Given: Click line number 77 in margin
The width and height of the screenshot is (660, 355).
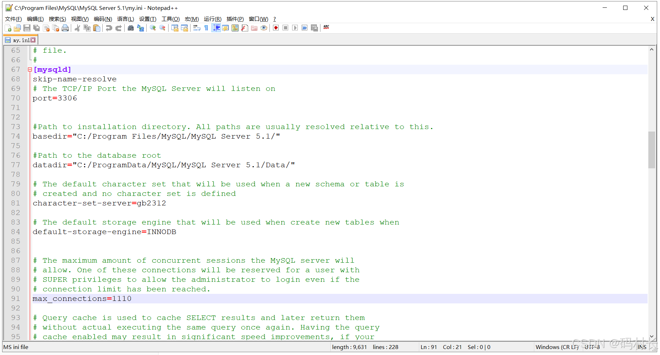Looking at the screenshot, I should click(x=16, y=165).
